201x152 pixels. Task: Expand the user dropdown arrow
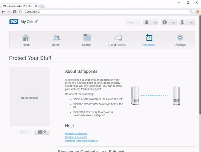(191, 23)
